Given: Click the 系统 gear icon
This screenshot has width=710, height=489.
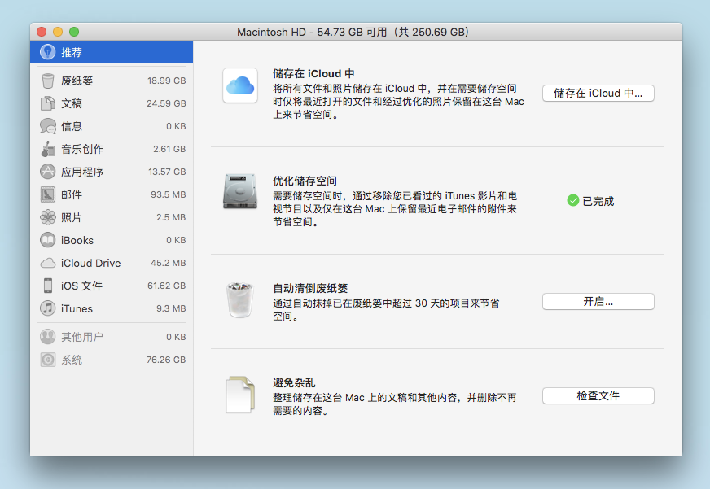Looking at the screenshot, I should point(47,360).
